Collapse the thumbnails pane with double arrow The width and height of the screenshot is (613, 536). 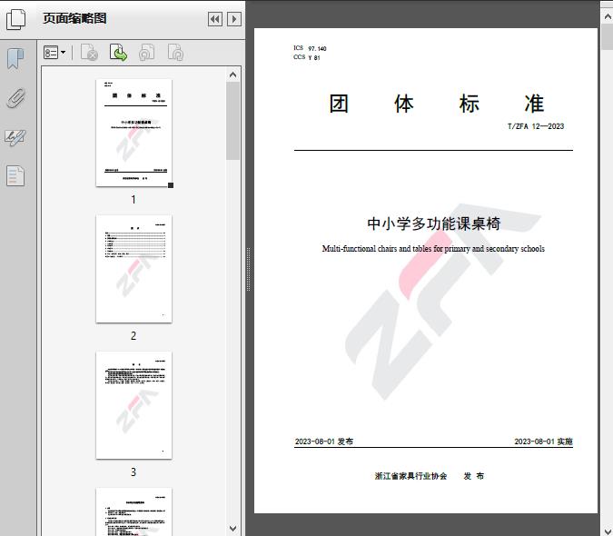(x=215, y=19)
